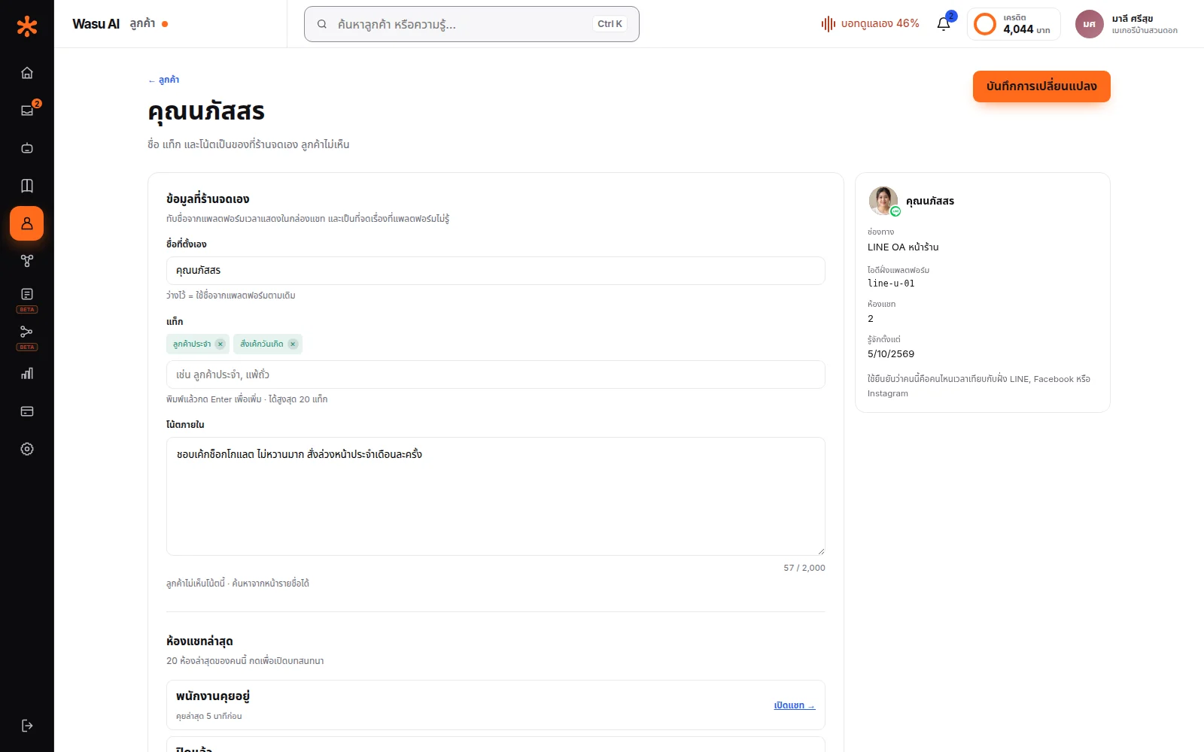Click the ชื่อที่ตั้งเอง name field
This screenshot has width=1204, height=752.
coord(496,271)
